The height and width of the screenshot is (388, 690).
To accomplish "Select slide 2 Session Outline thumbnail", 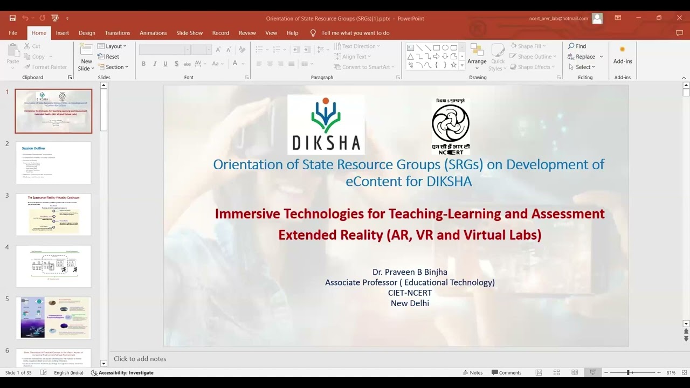I will [x=53, y=163].
